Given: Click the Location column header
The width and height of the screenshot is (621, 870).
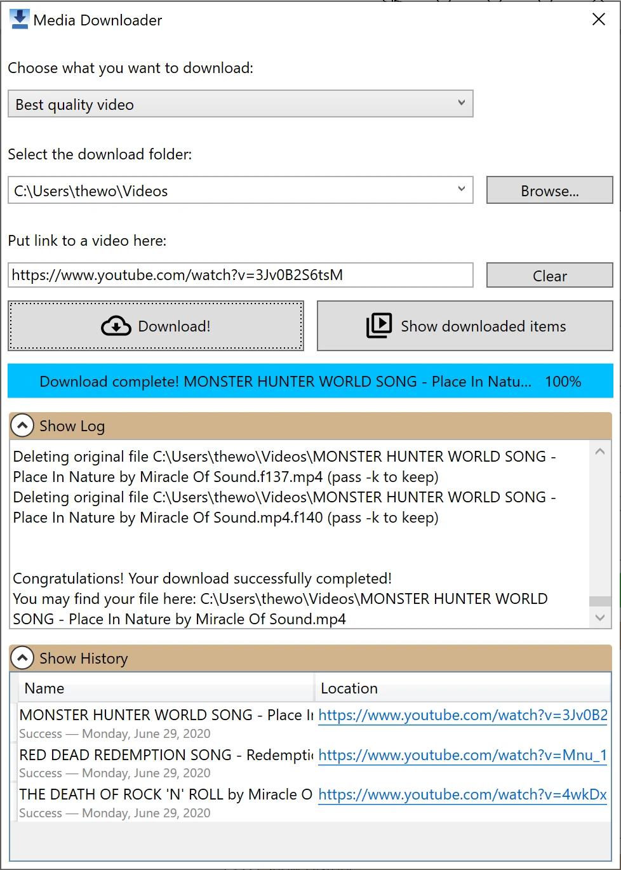Looking at the screenshot, I should tap(463, 688).
